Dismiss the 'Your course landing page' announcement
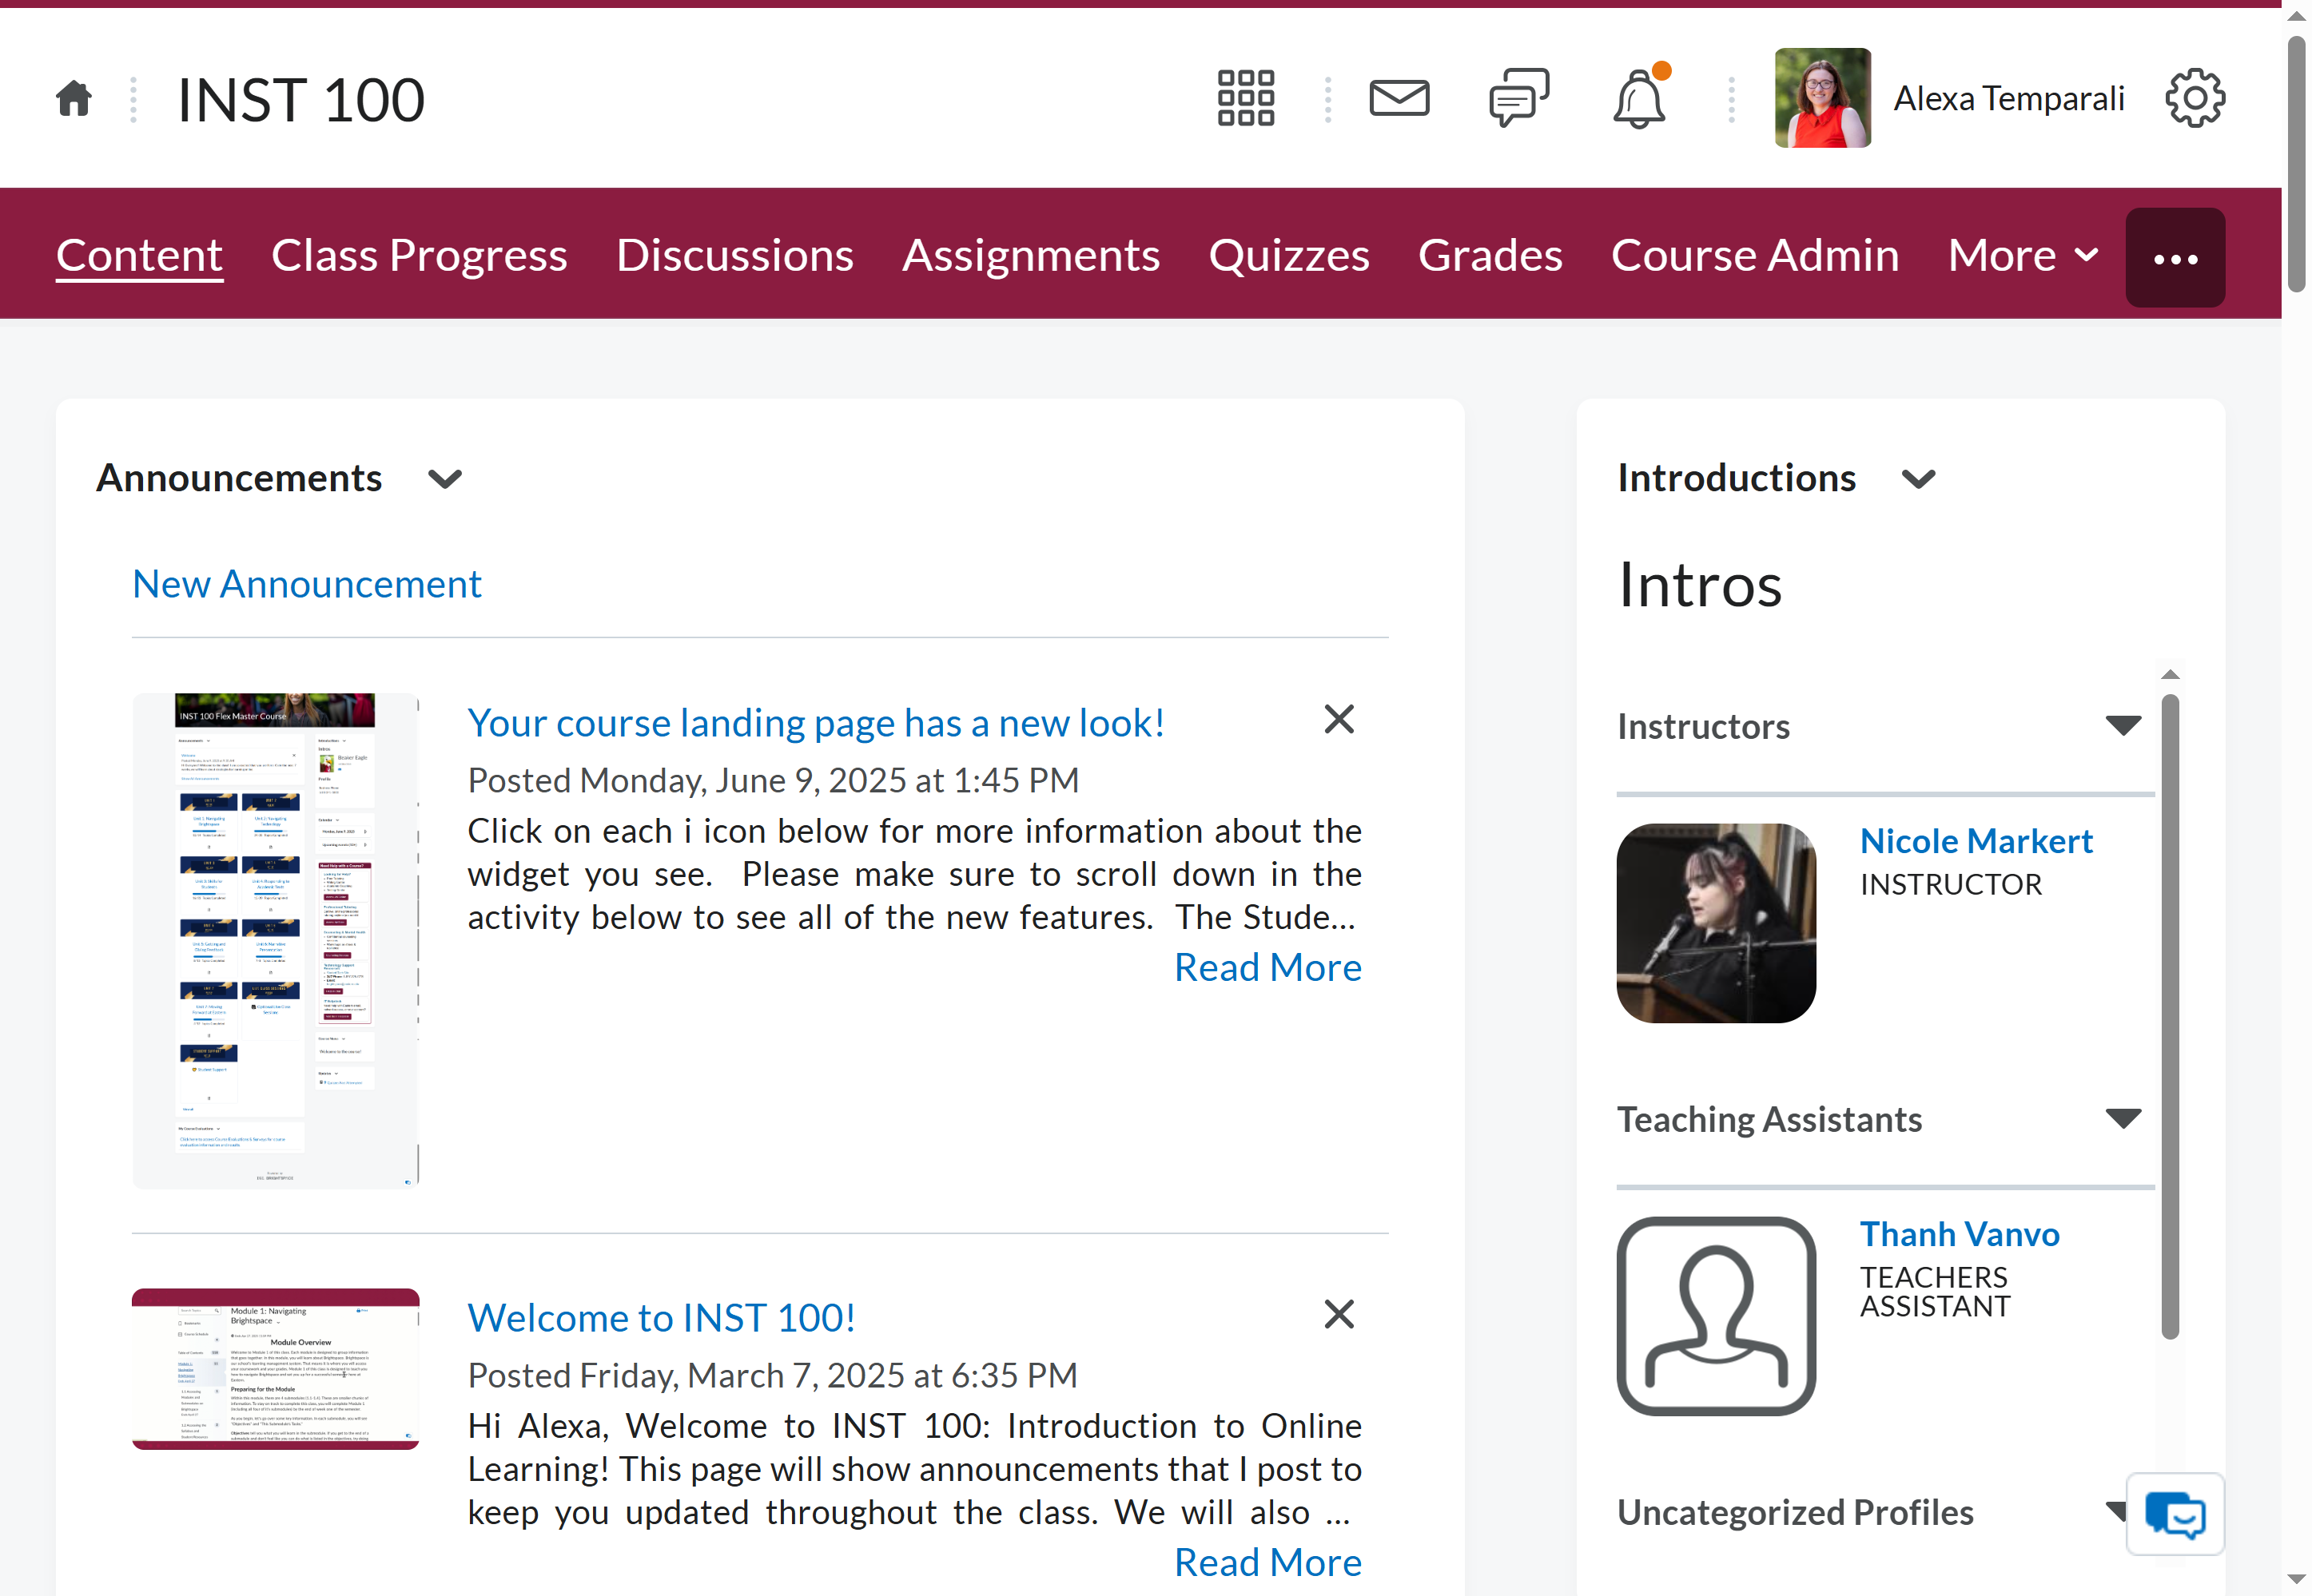Image resolution: width=2312 pixels, height=1596 pixels. tap(1339, 719)
